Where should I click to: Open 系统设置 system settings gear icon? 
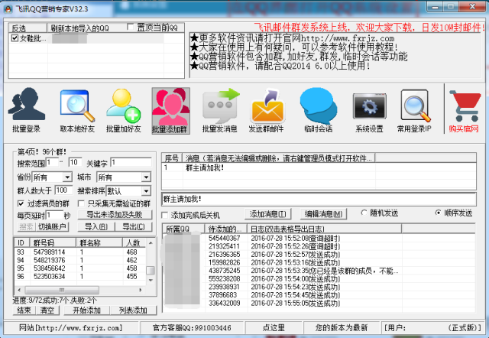tap(370, 111)
